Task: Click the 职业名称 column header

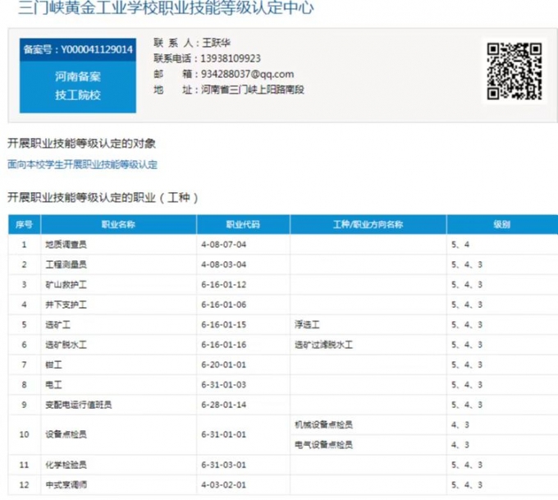Action: (x=118, y=224)
